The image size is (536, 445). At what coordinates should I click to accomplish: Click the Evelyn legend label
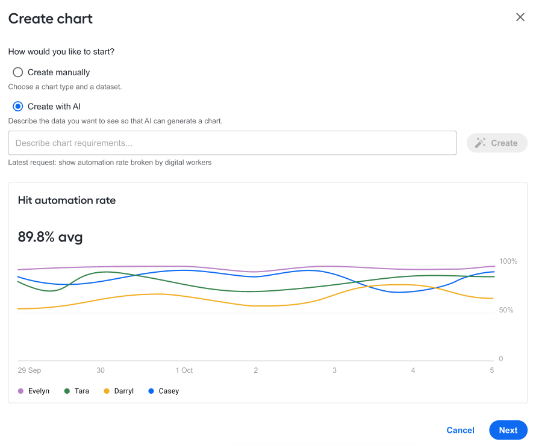pos(39,391)
